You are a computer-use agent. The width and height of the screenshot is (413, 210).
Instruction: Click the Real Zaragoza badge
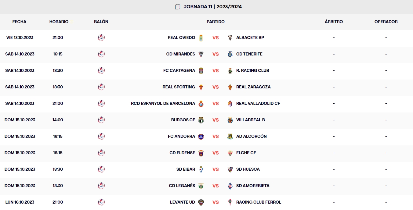[230, 87]
